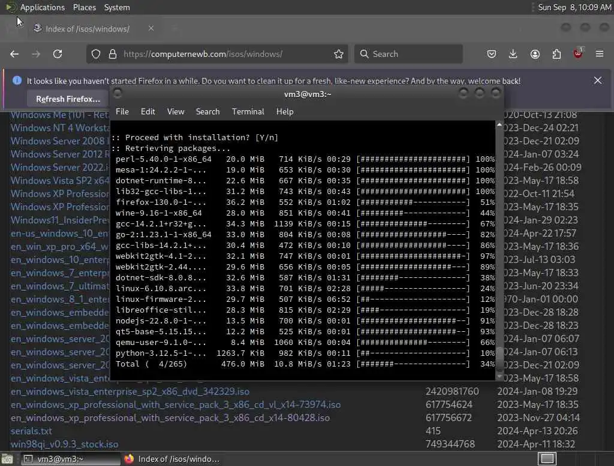Open the shield tracking protection icon
Viewport: 614px width, 466px height.
pyautogui.click(x=96, y=54)
